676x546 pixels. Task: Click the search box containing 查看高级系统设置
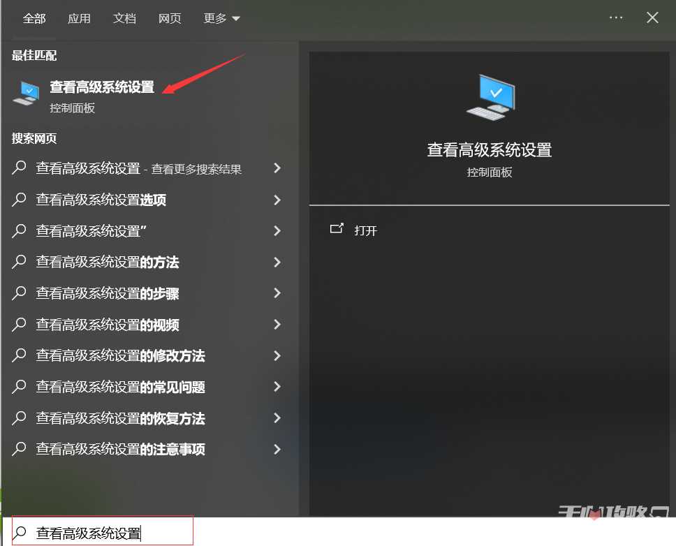point(103,531)
